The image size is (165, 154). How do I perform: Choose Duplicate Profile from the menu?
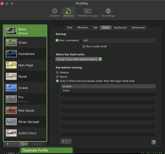[47, 150]
